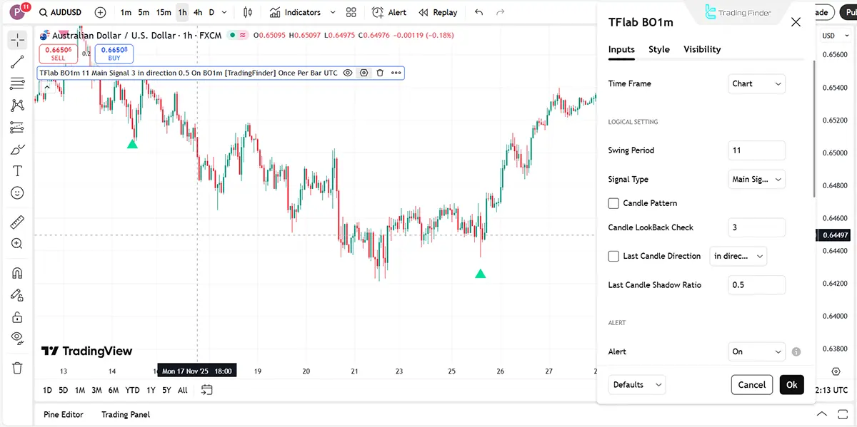Remove all drawings with the trash icon
The image size is (857, 427).
pos(17,368)
